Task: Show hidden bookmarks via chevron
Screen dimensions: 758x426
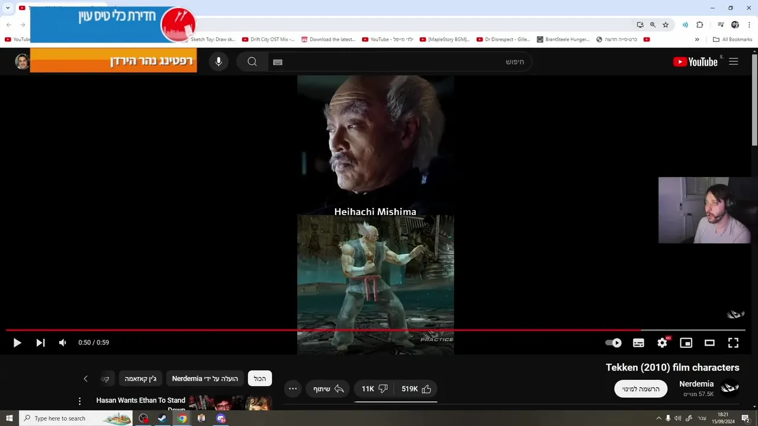Action: 697,40
